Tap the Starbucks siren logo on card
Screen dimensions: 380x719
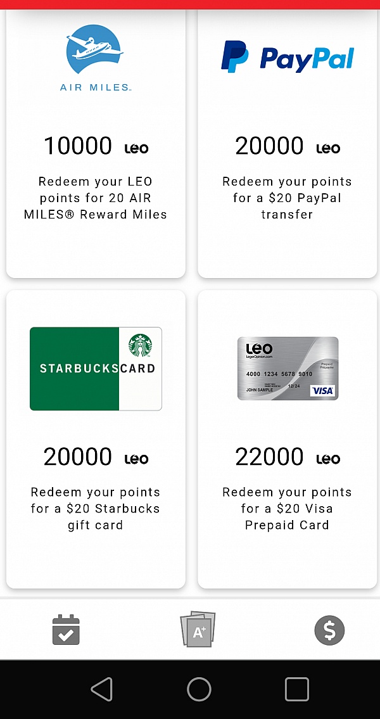click(140, 345)
